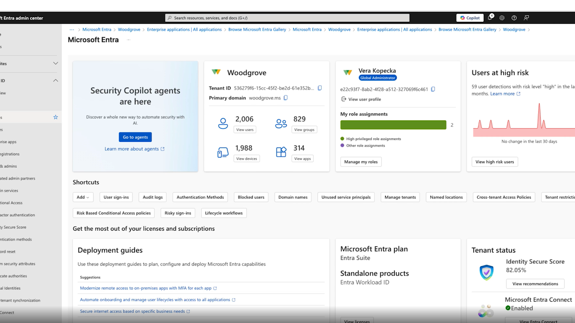This screenshot has height=323, width=575.
Task: Click the Go to agents button
Action: tap(135, 137)
